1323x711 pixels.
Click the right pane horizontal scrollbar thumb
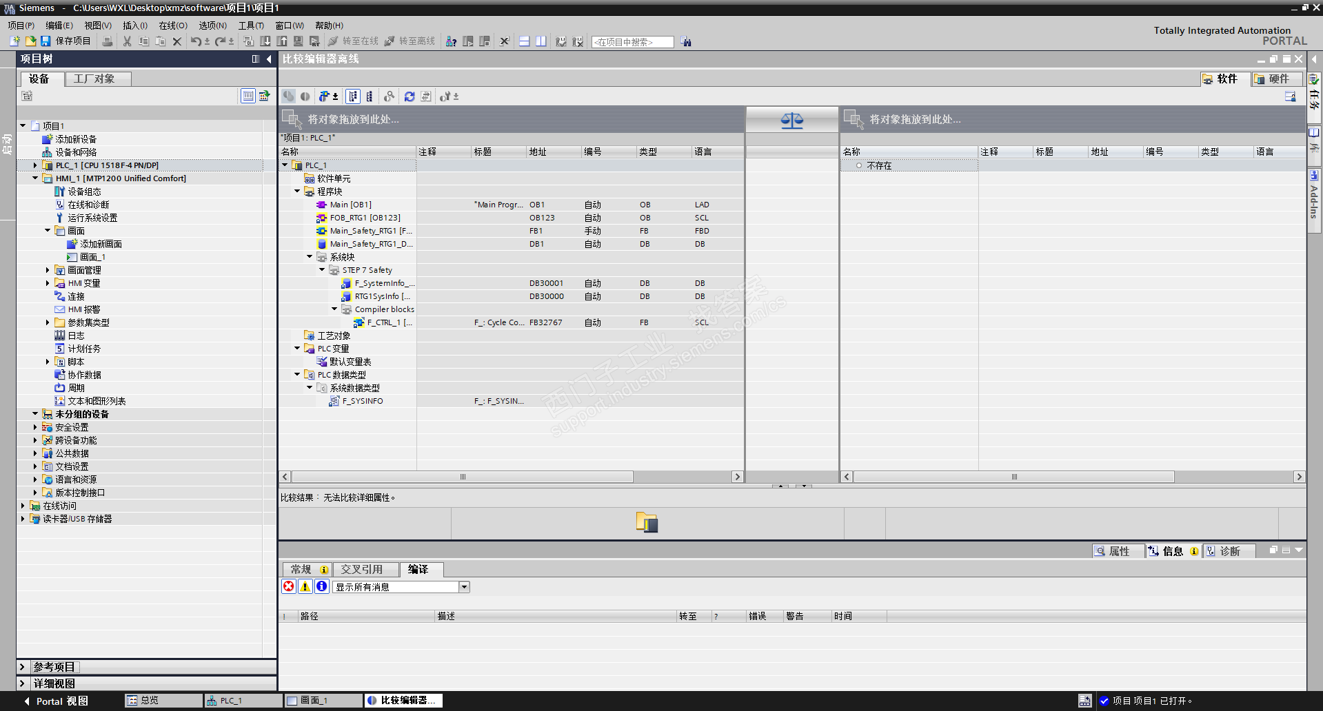[x=1013, y=477]
